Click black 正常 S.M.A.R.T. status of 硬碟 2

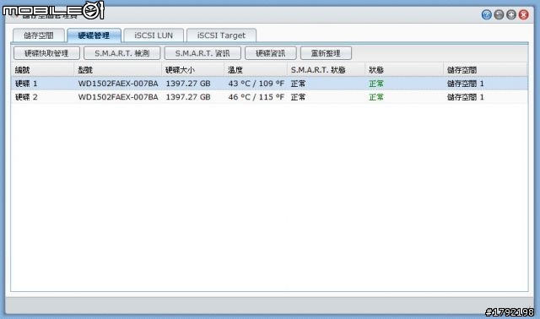[298, 97]
